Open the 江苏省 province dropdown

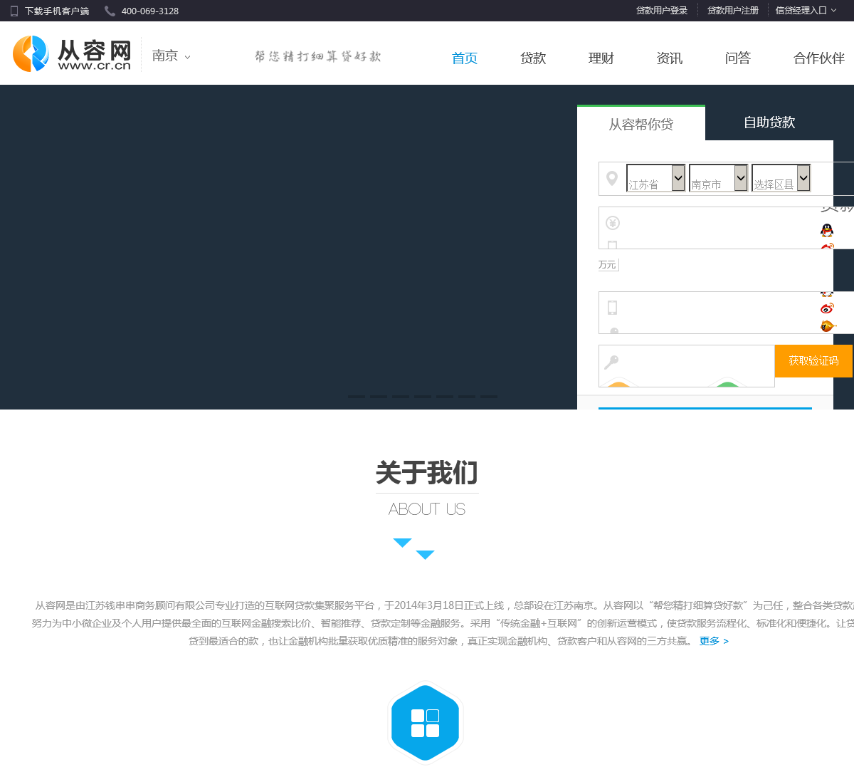click(x=655, y=178)
